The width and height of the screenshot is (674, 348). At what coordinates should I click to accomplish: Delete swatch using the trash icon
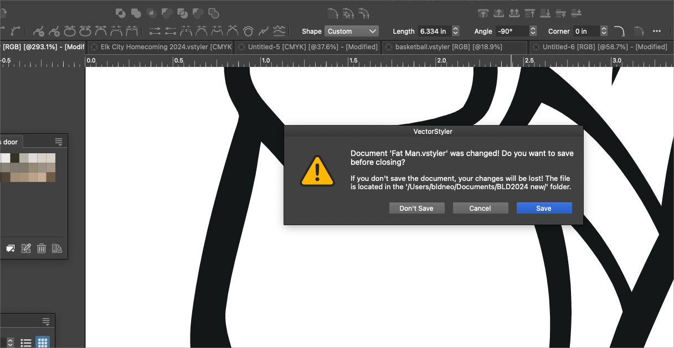pos(42,248)
